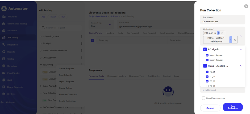Expand RC sign in collection in tree
250x114 pixels.
(41, 44)
